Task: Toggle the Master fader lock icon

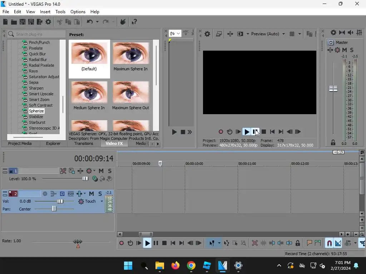Action: [x=333, y=142]
